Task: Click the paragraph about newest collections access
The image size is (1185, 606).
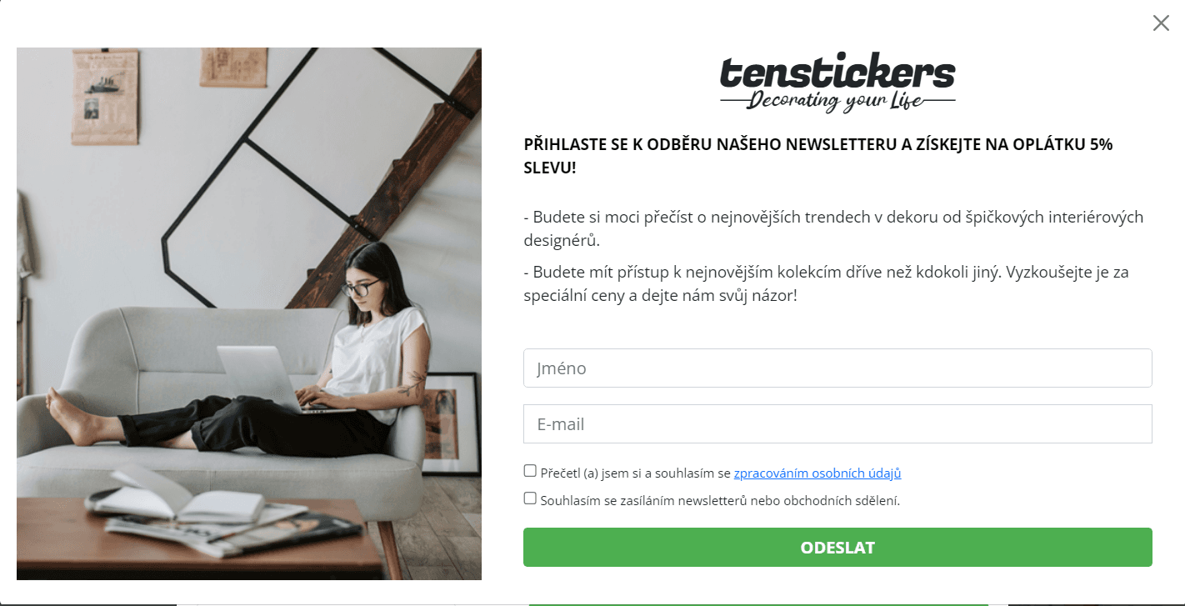Action: tap(826, 283)
